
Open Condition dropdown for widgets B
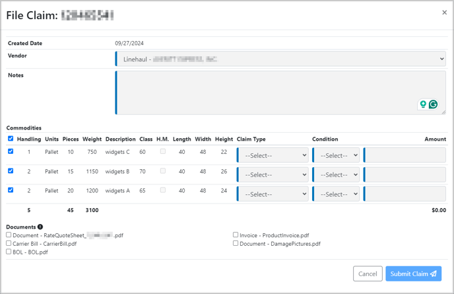coord(337,174)
